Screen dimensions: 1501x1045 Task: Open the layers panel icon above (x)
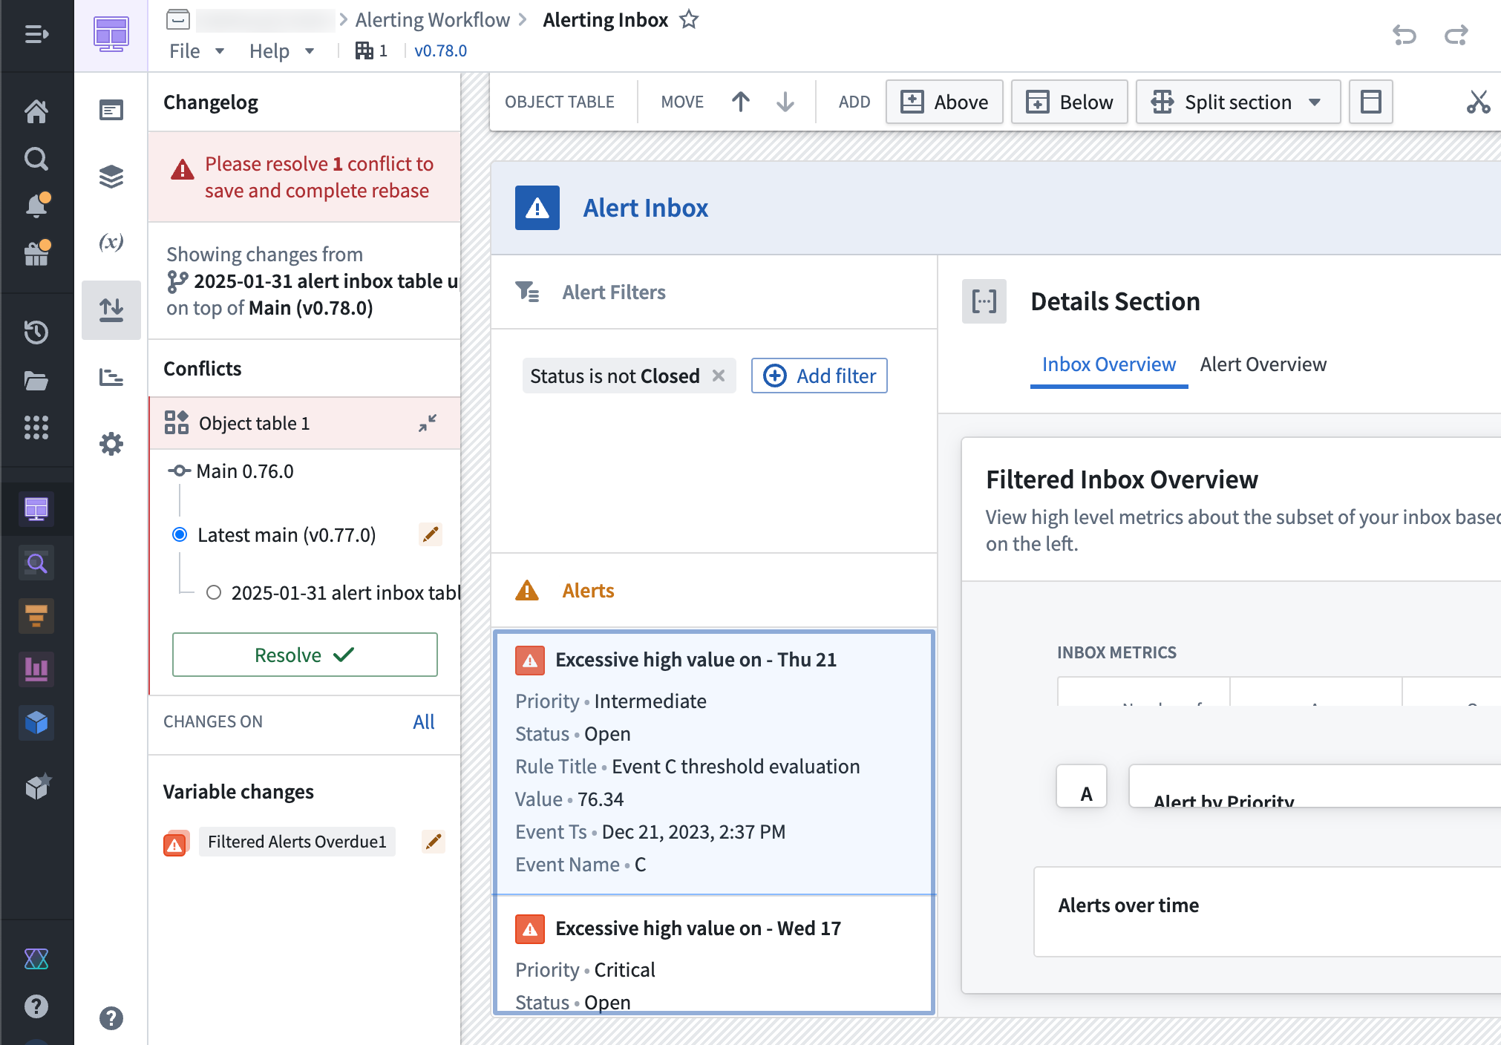coord(111,177)
